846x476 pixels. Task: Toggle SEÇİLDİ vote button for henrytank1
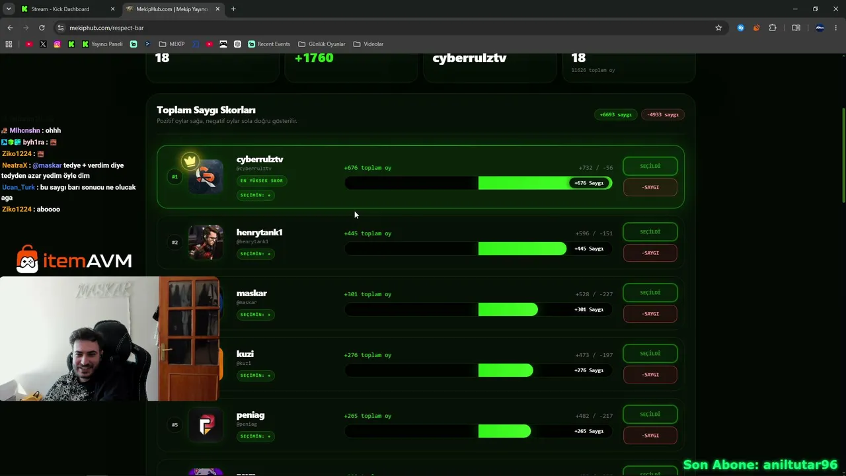click(650, 231)
